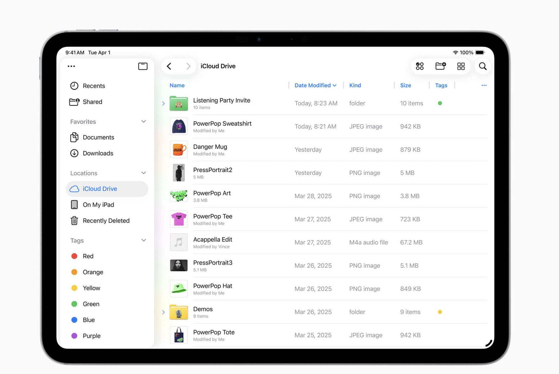The width and height of the screenshot is (559, 374).
Task: Open PowerPop Sweatshirt thumbnail
Action: click(x=178, y=126)
